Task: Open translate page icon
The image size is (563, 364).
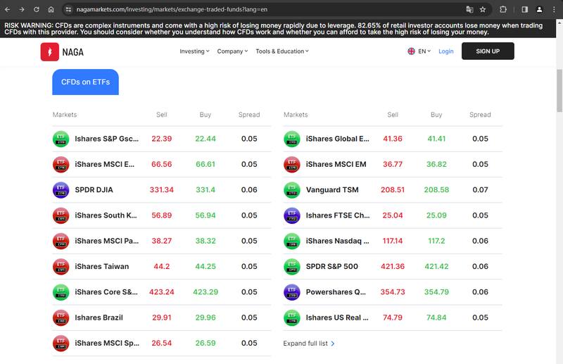Action: pos(469,9)
